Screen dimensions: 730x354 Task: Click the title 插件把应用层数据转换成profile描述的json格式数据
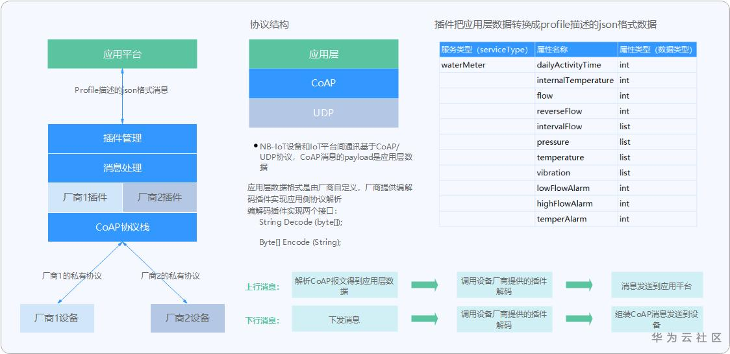tap(545, 25)
